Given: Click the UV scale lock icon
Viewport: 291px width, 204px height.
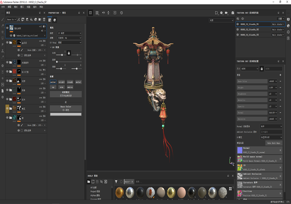Looking at the screenshot, I should pyautogui.click(x=68, y=53).
